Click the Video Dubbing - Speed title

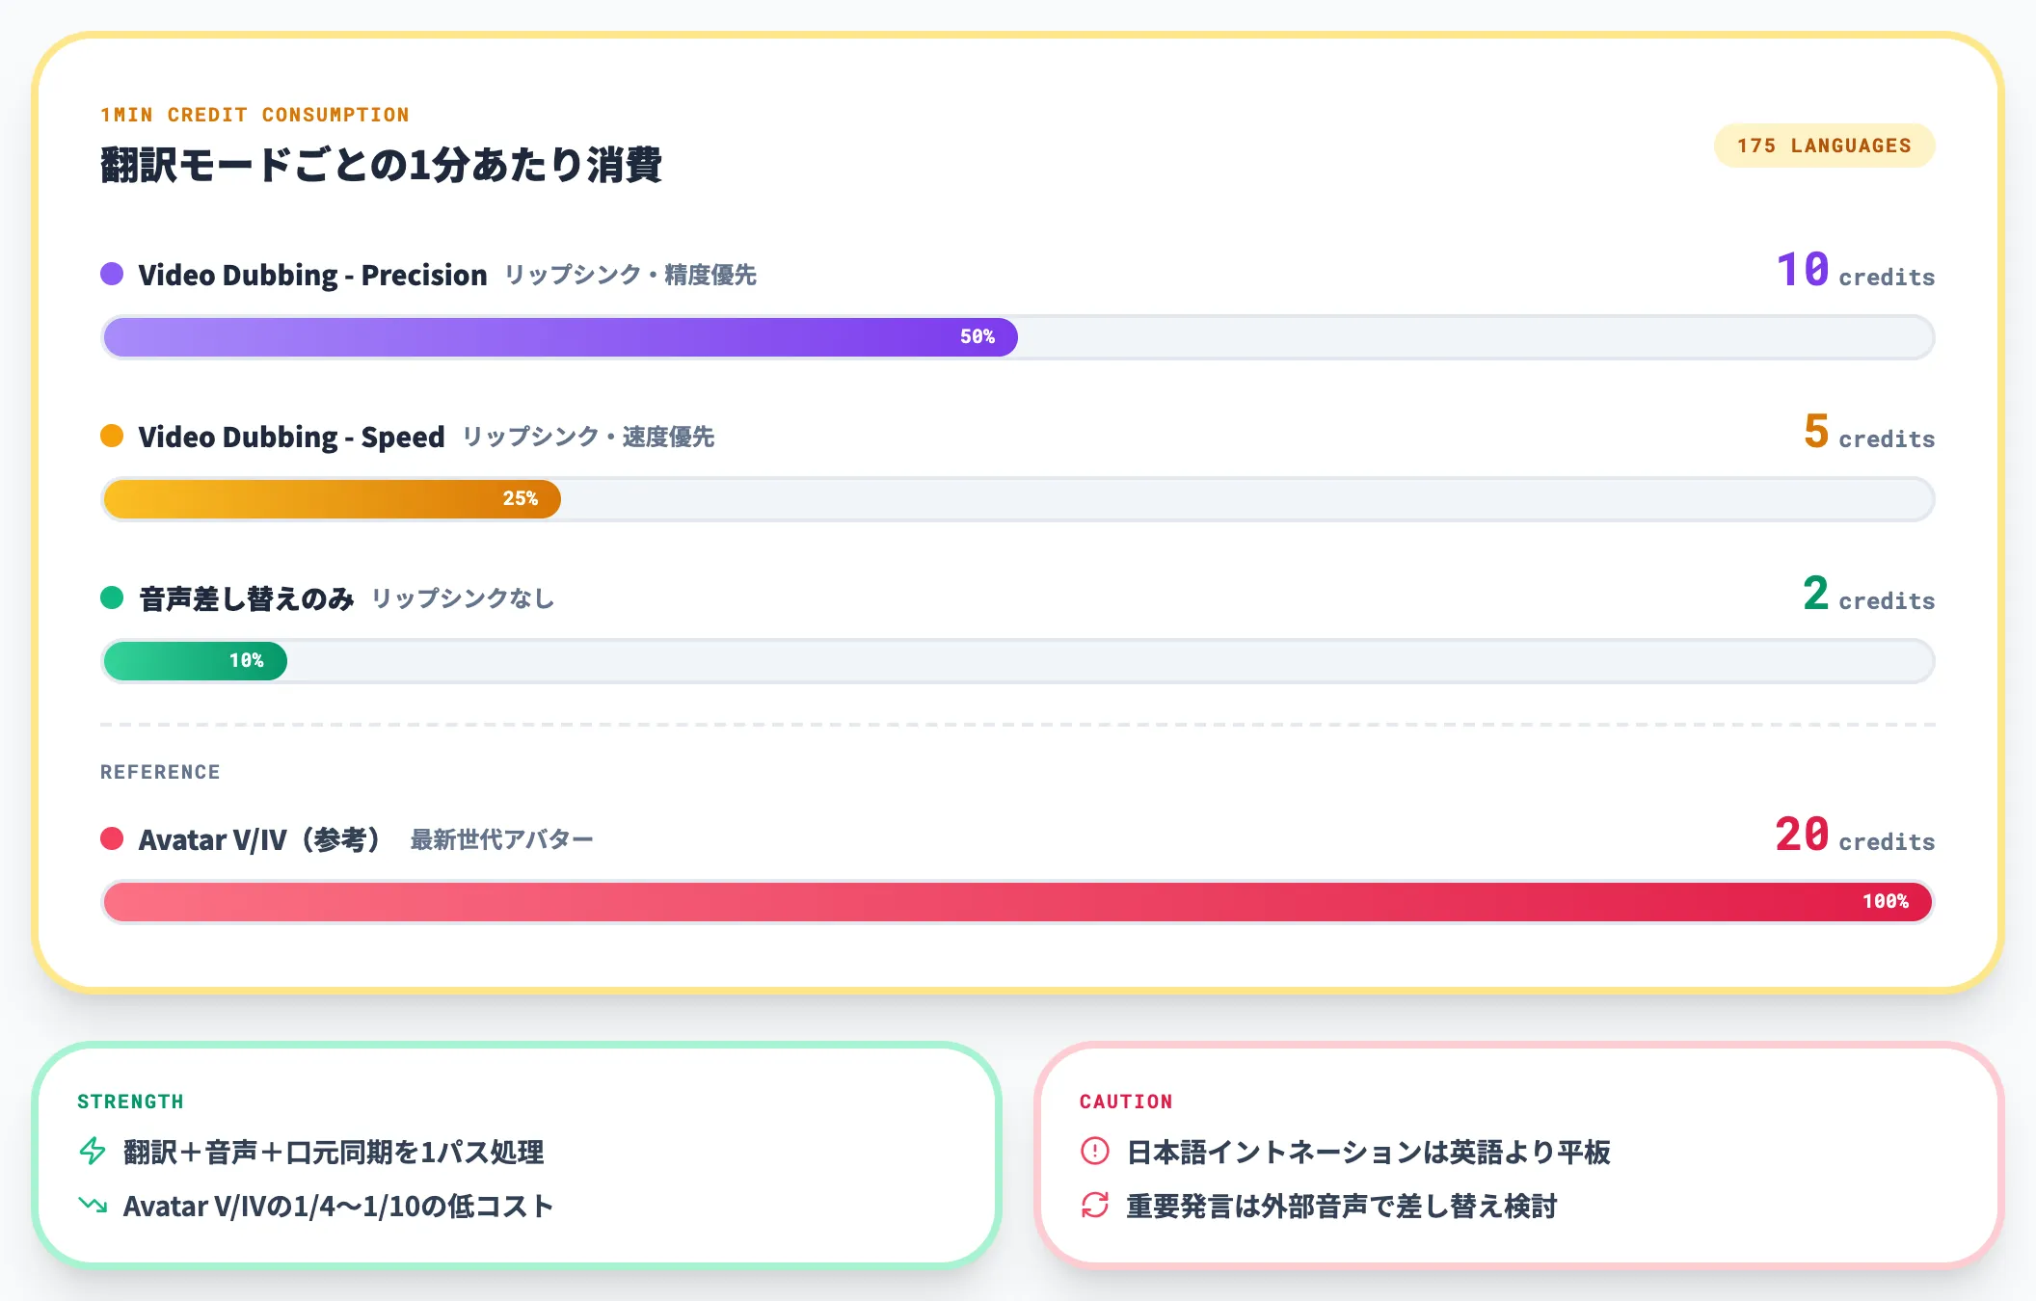coord(291,437)
